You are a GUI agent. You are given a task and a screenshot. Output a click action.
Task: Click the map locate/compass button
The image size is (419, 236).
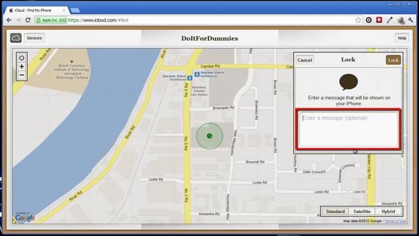[x=22, y=58]
